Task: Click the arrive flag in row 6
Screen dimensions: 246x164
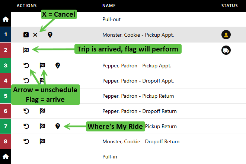Action: tap(42, 111)
